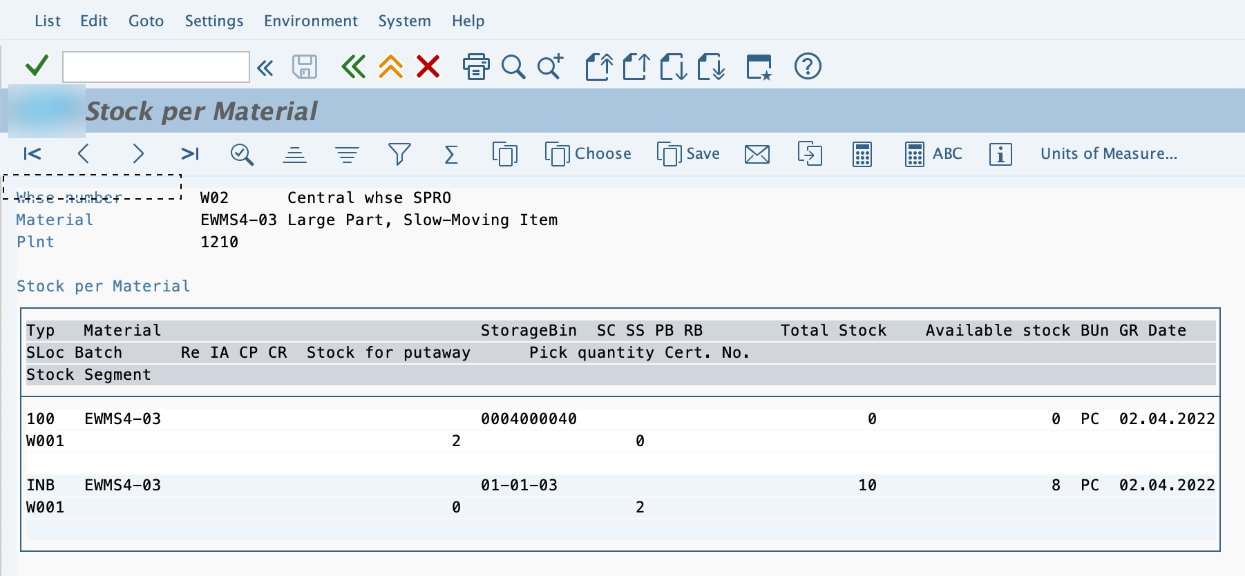Go to next page icon
1245x576 pixels.
click(673, 67)
